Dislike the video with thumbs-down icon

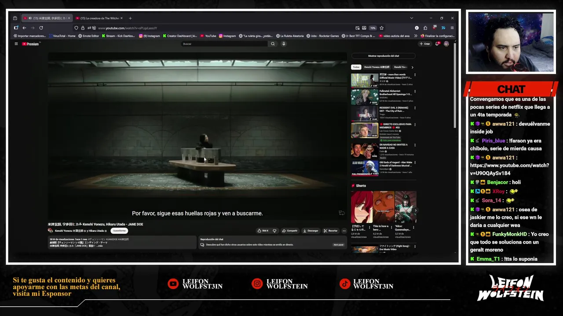(274, 230)
